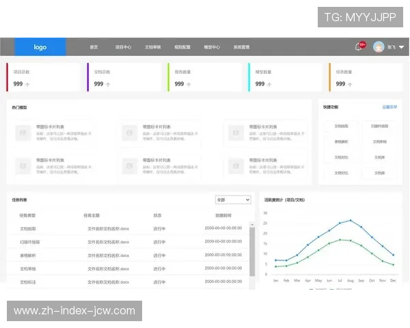Click the notification bell icon

[x=358, y=47]
